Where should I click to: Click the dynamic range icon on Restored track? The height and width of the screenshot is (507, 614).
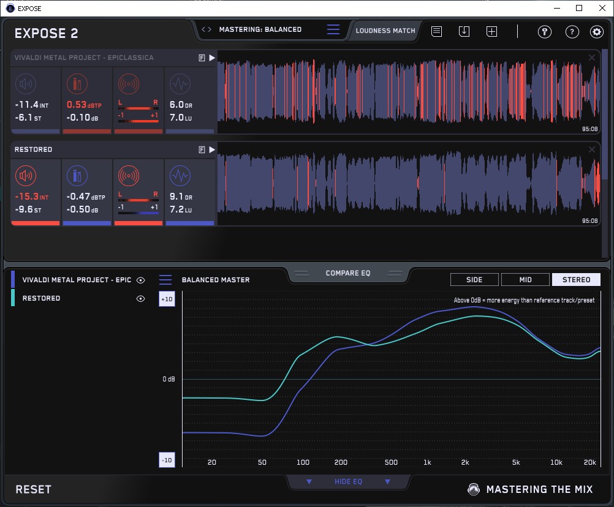(x=180, y=176)
